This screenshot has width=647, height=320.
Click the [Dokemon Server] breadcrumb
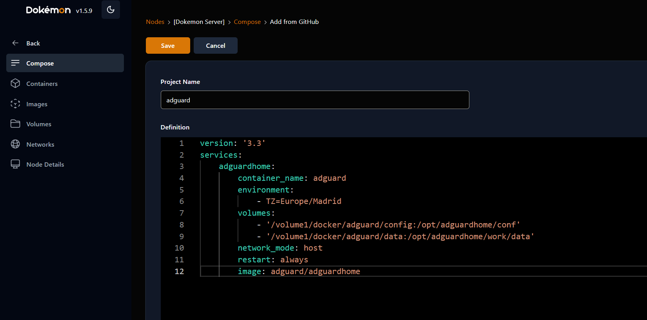[199, 22]
